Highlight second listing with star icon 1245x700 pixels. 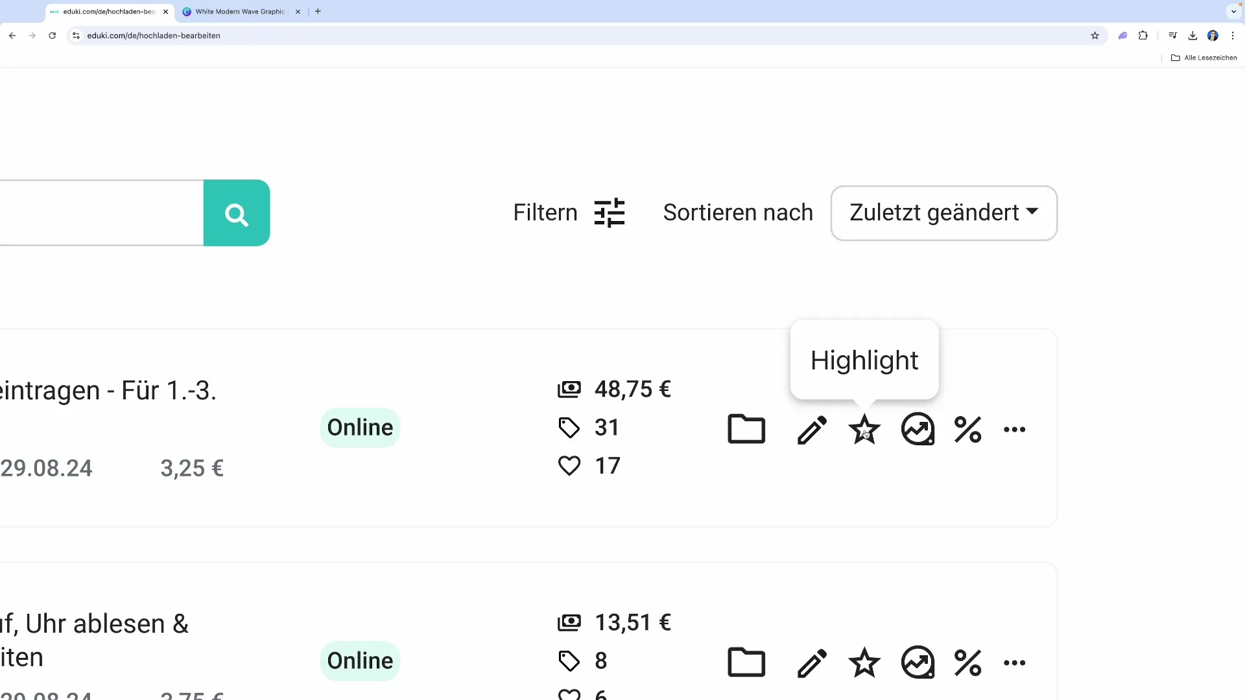[864, 662]
